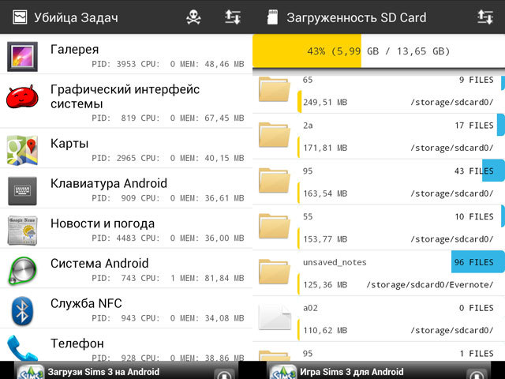The image size is (505, 379).
Task: Tap the 0 FILES count
Action: [477, 308]
